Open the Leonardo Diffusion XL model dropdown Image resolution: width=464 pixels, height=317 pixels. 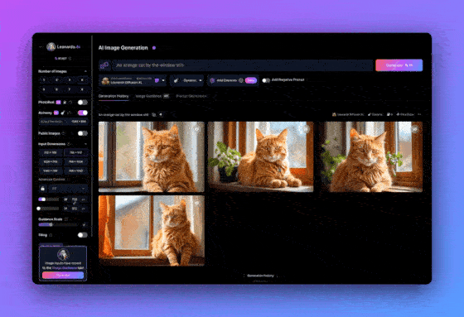click(133, 80)
